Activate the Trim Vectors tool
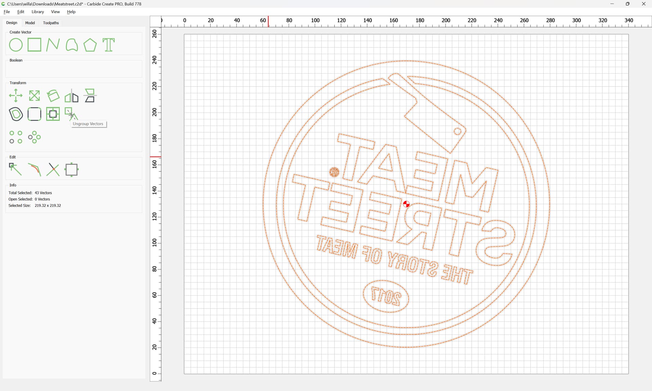 tap(53, 169)
